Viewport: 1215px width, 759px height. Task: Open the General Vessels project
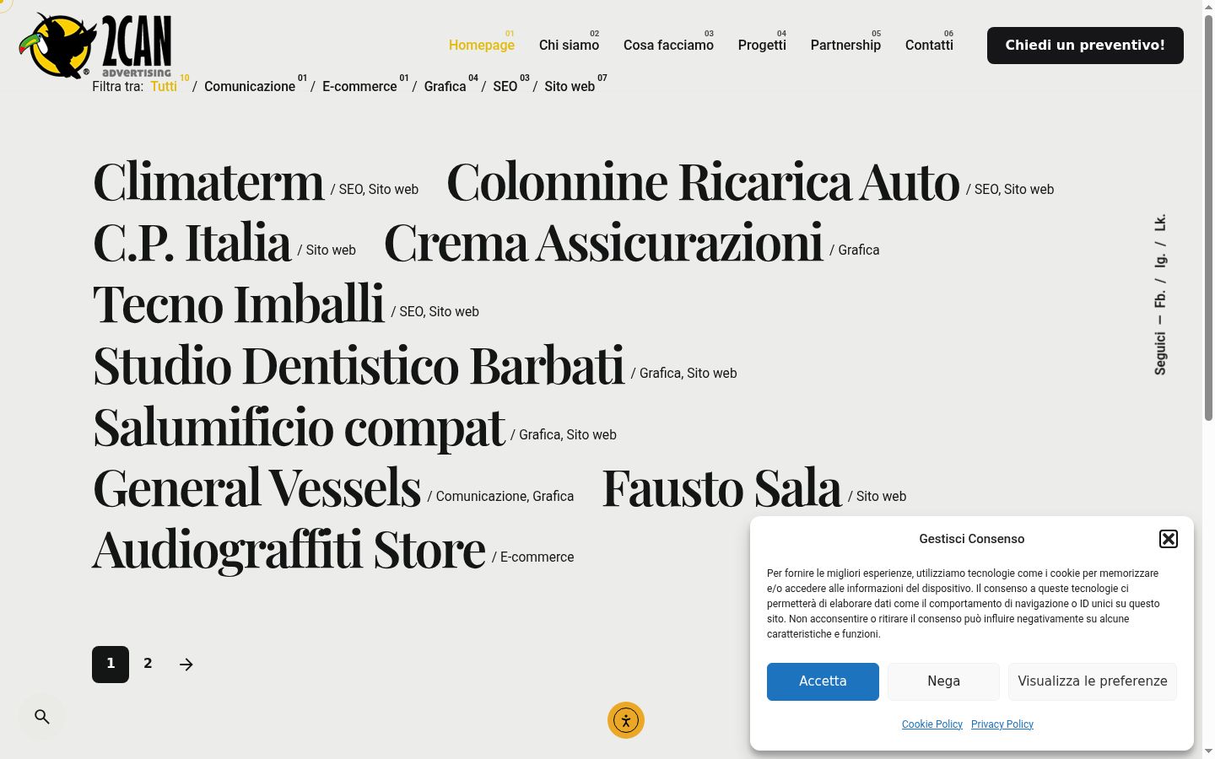tap(256, 488)
